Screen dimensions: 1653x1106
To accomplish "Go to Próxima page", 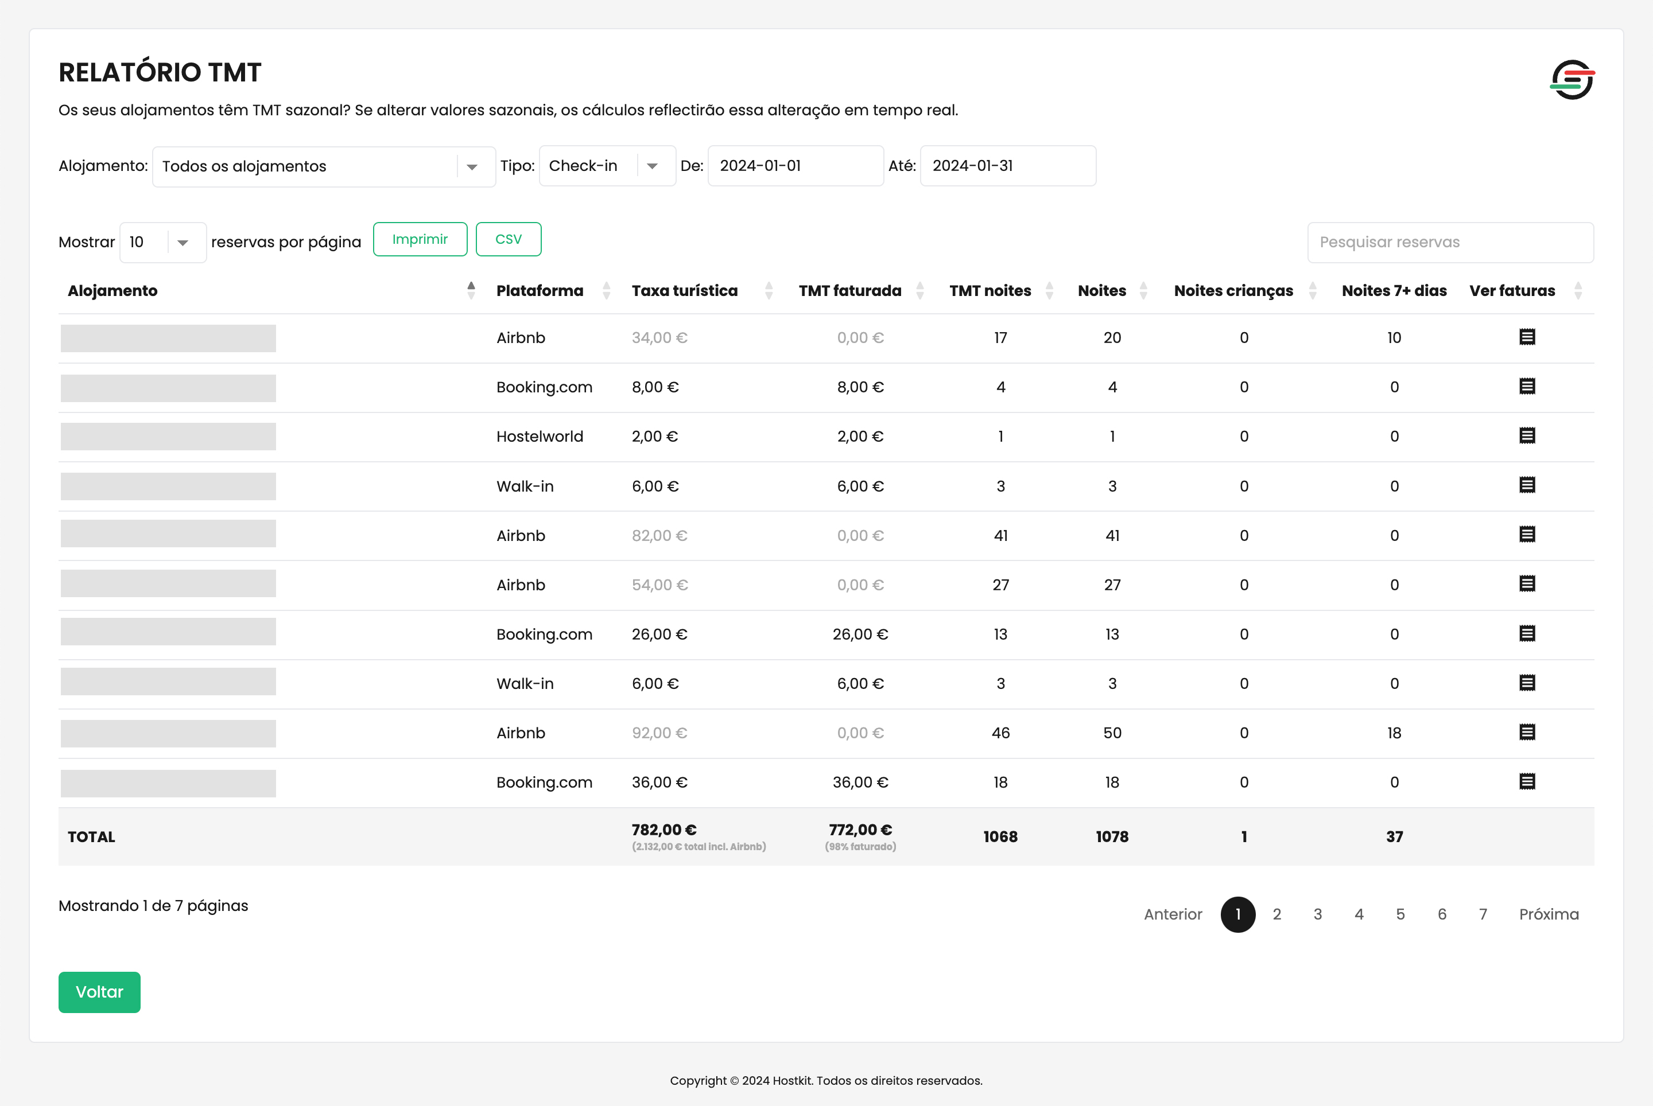I will tap(1549, 914).
